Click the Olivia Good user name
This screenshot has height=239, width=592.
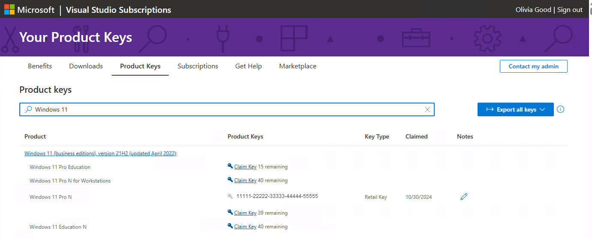coord(533,9)
